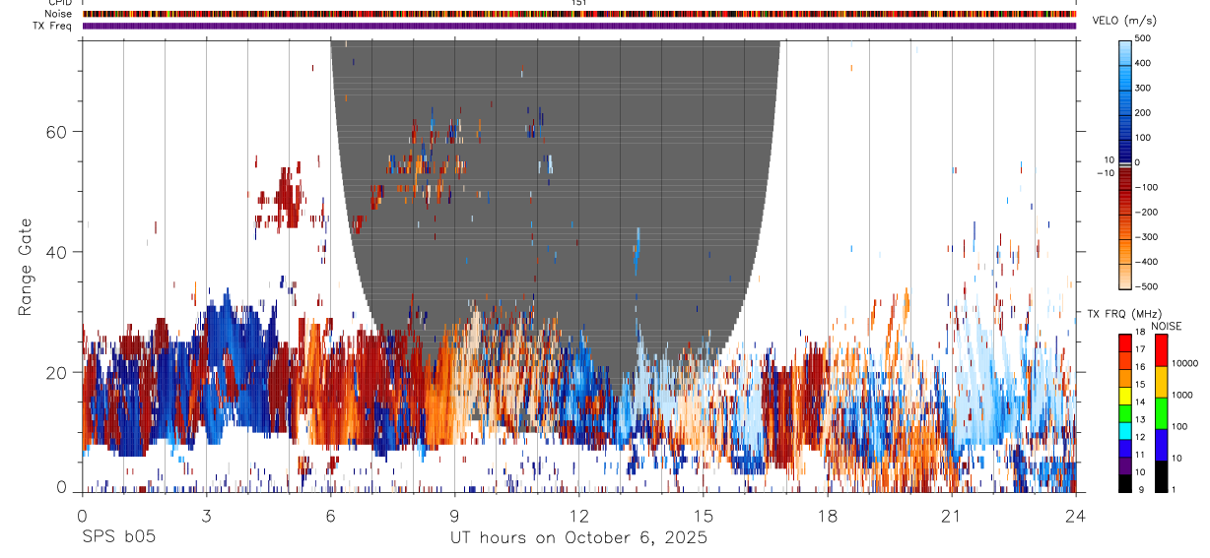Click the blue segment of the noise bar
The image size is (1210, 558).
coord(1161,444)
